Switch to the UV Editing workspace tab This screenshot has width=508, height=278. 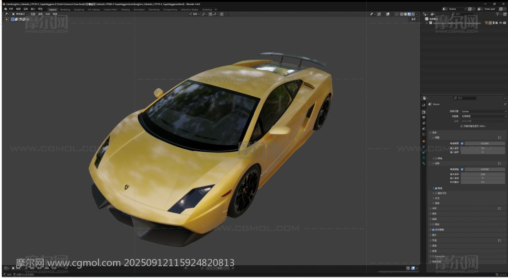click(94, 10)
